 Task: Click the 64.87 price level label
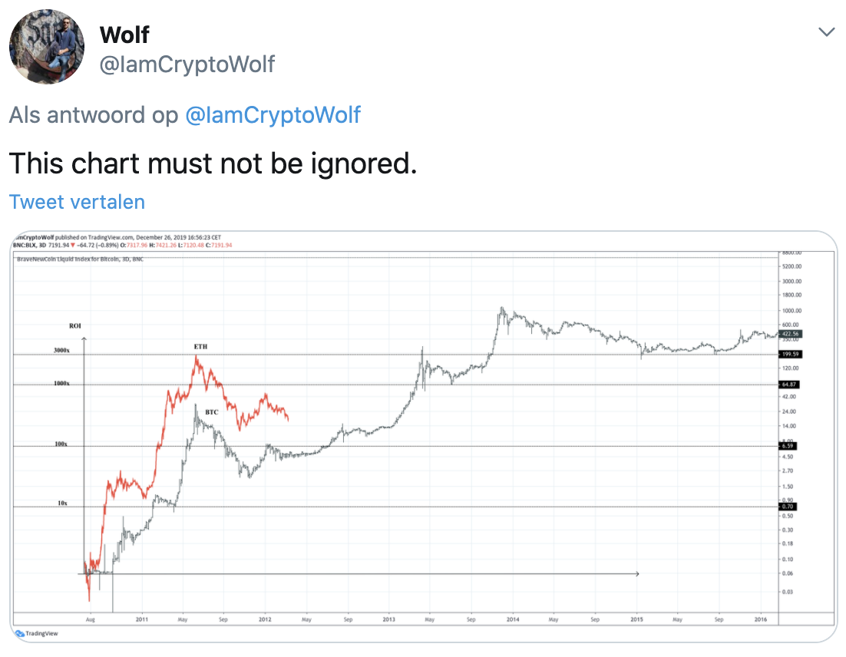coord(789,385)
